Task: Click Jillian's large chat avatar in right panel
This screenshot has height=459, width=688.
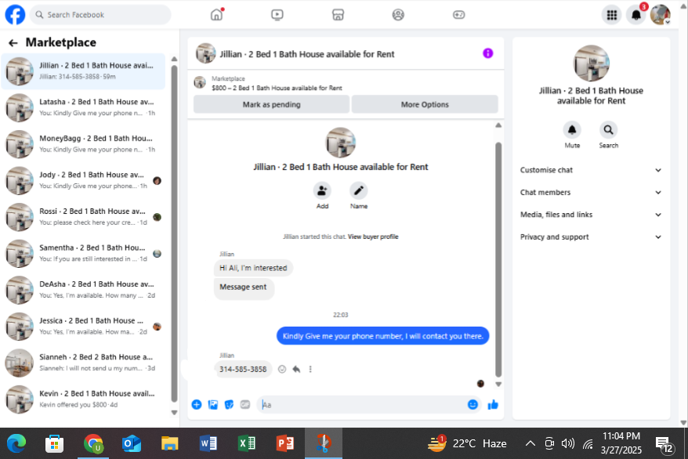Action: point(591,63)
